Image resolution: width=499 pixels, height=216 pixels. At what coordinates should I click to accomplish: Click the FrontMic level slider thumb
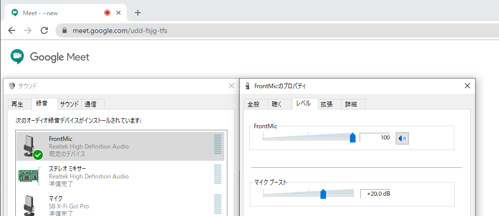pos(353,137)
